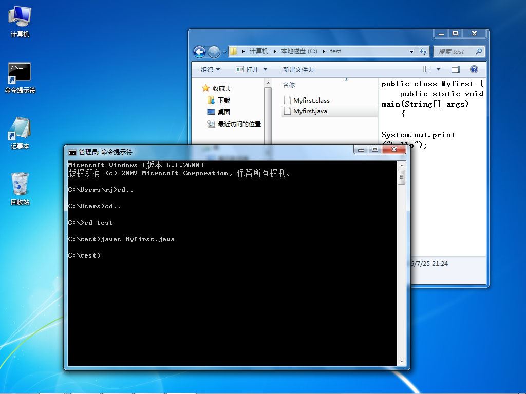Click the command prompt title bar icon
526x394 pixels.
coord(72,152)
